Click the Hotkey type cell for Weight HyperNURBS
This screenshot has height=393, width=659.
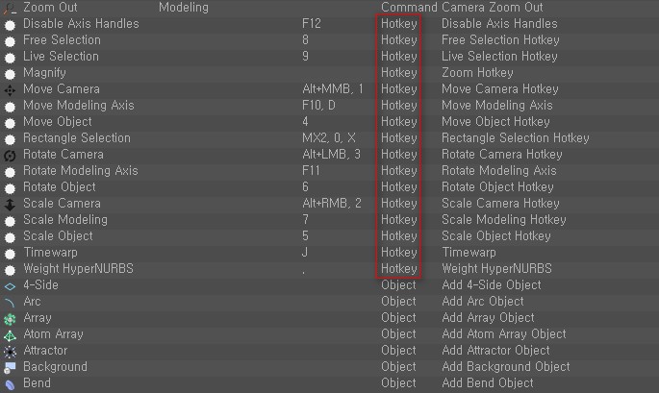click(x=398, y=269)
